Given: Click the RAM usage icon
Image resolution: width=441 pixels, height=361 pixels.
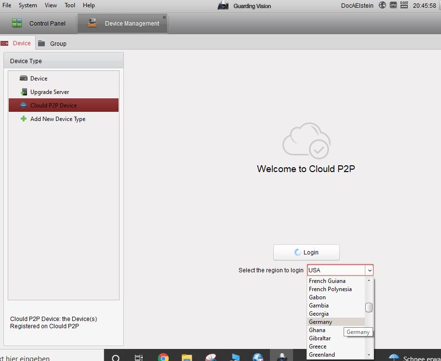Looking at the screenshot, I should [404, 5].
